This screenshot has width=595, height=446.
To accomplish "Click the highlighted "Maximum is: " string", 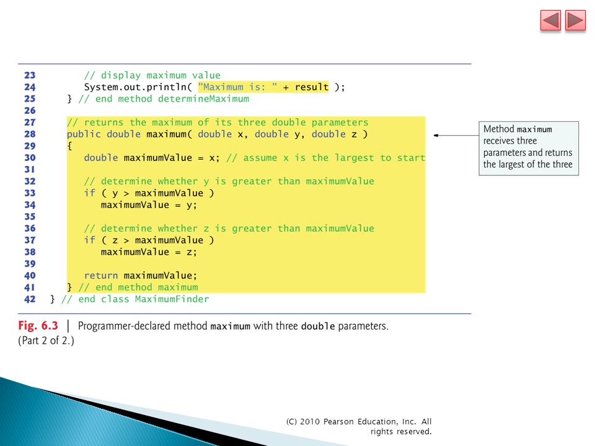I will pyautogui.click(x=237, y=87).
